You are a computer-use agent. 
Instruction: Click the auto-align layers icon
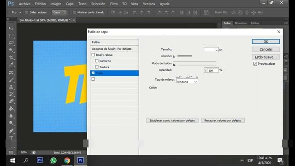pos(206,12)
